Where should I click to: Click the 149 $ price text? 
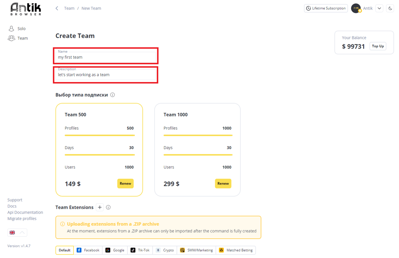coord(73,184)
